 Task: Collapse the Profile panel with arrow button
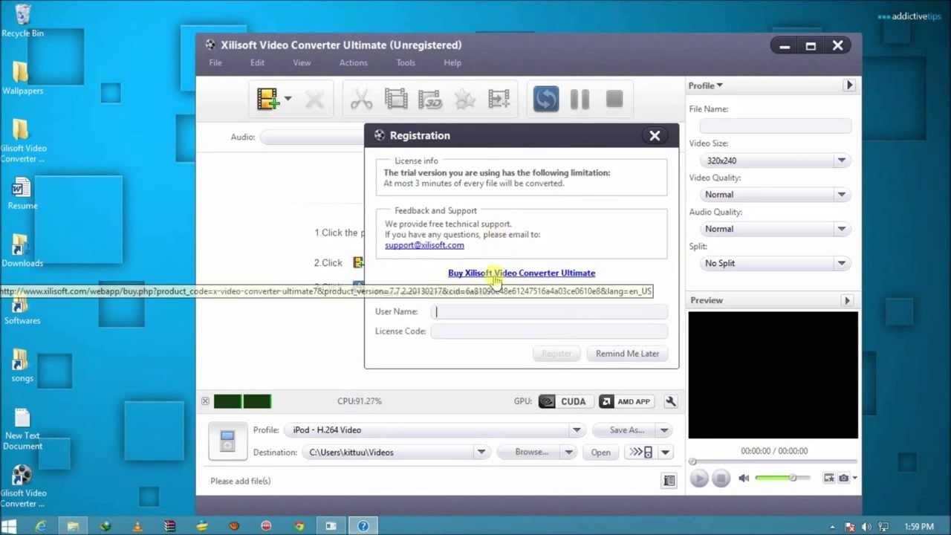pos(849,85)
